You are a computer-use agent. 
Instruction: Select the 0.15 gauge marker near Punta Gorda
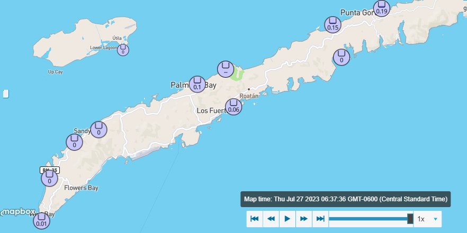333,25
